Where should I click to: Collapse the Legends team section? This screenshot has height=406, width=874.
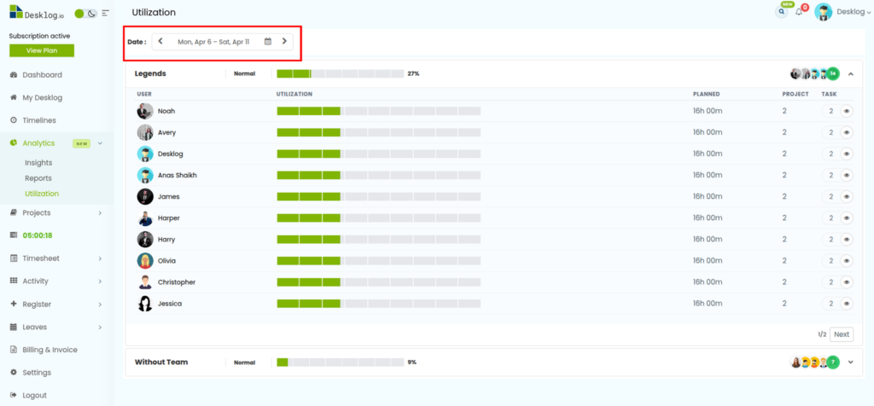pos(850,74)
